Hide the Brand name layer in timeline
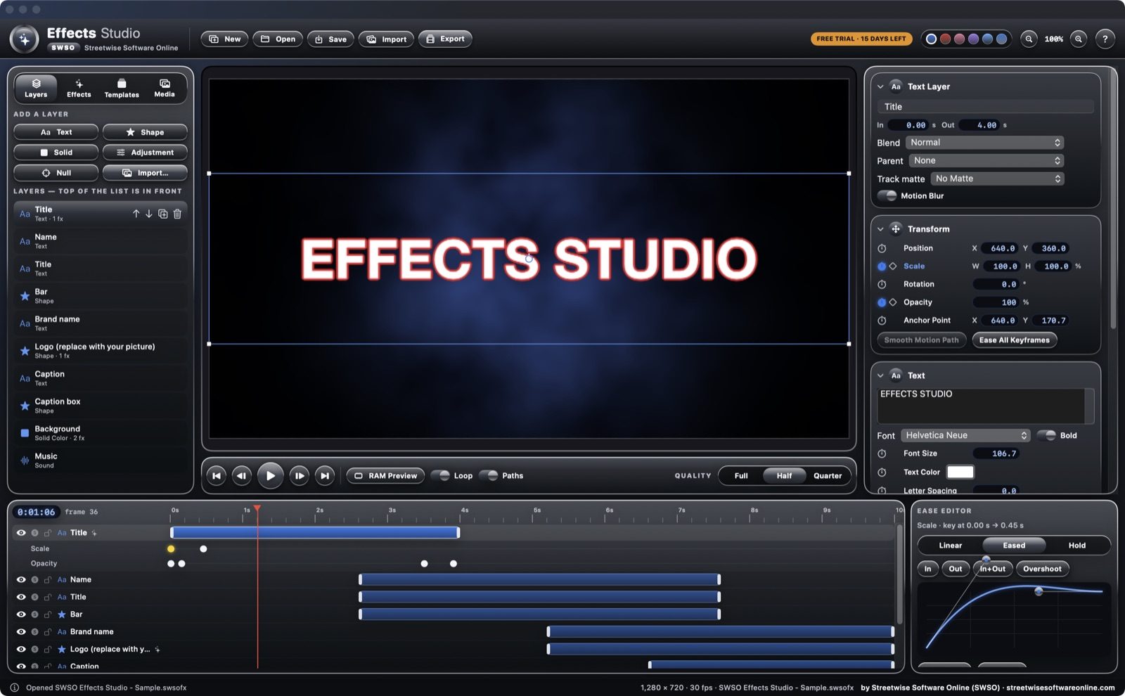This screenshot has width=1125, height=696. 21,632
